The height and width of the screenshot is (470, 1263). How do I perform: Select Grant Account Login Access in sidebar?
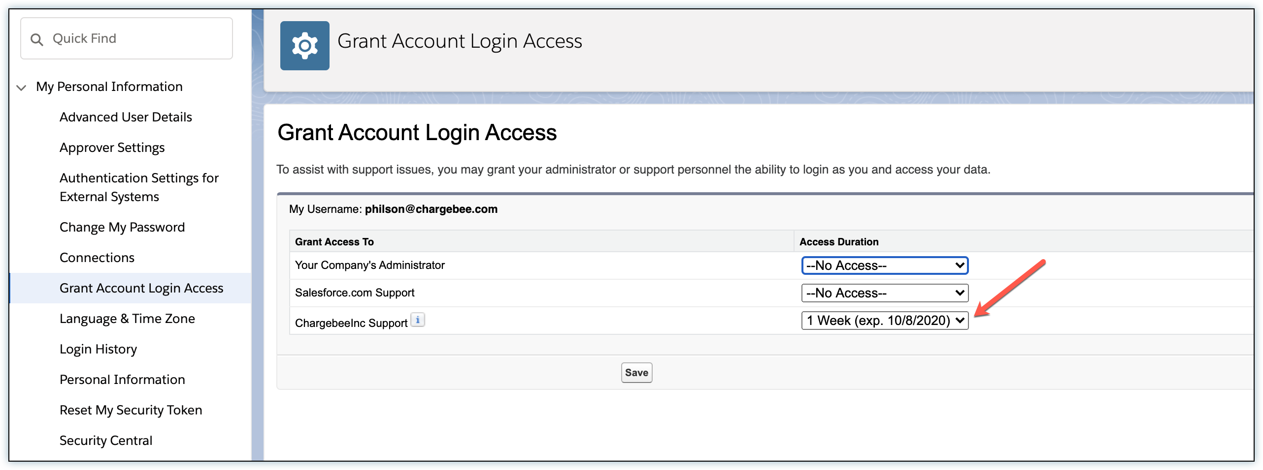pos(141,288)
